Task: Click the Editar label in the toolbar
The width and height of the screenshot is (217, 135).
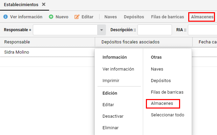Action: coord(87,17)
